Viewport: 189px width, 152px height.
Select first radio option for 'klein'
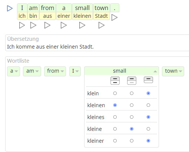[x=115, y=93]
